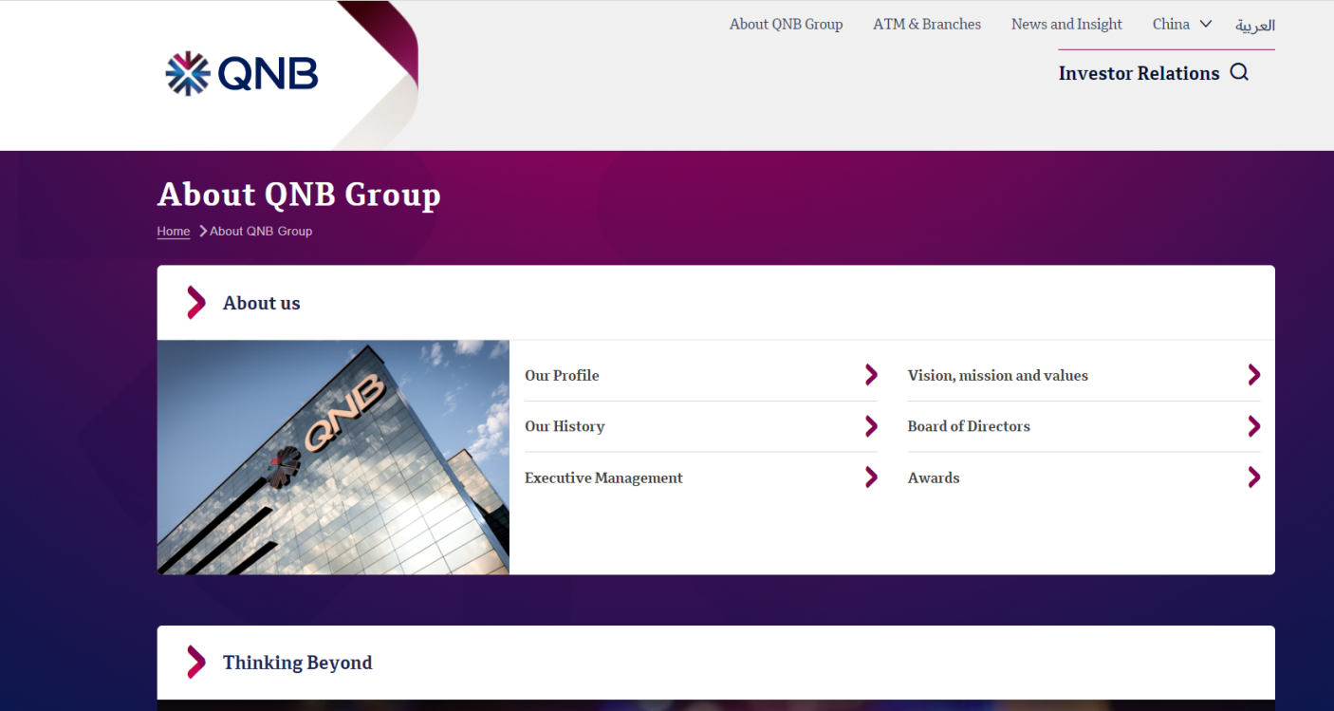Open the search magnifier icon

(x=1239, y=72)
